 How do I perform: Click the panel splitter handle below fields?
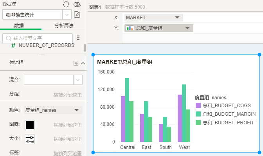click(41, 55)
